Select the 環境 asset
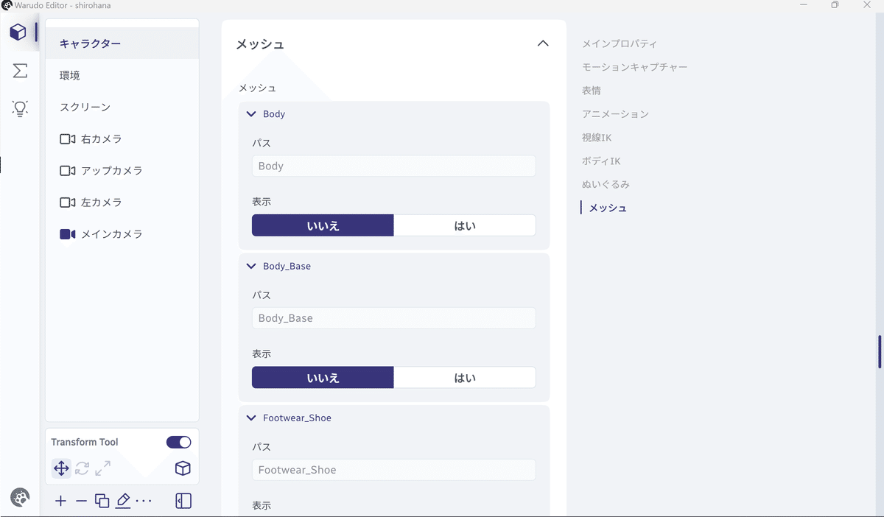The image size is (884, 517). point(70,75)
